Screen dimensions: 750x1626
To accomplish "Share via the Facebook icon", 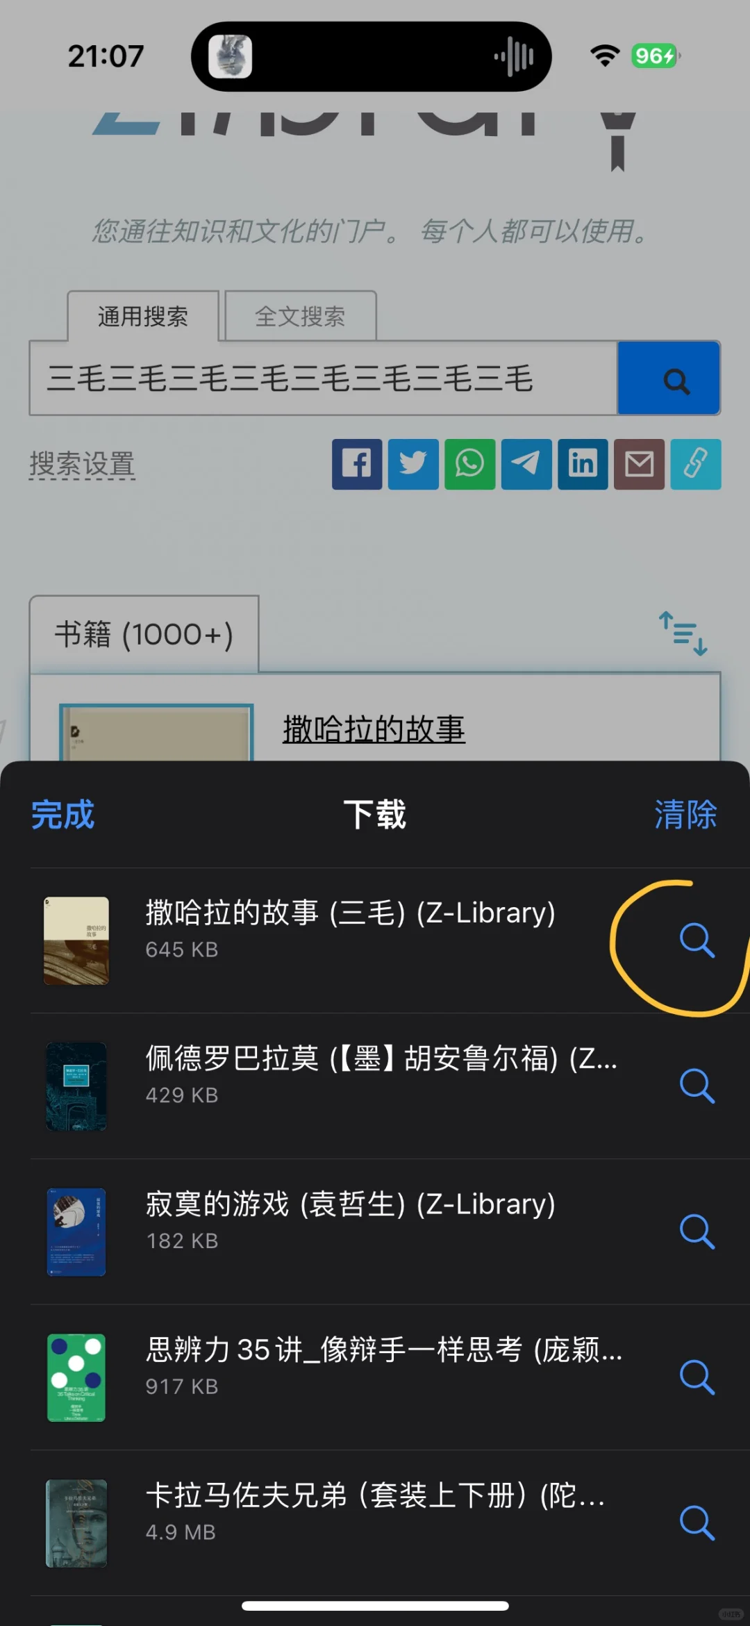I will [x=357, y=464].
